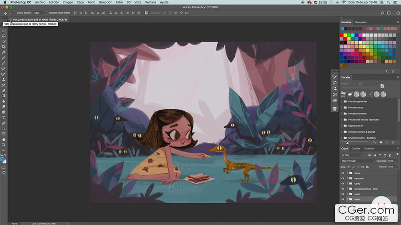The height and width of the screenshot is (225, 401).
Task: Hide the sandwish layer group
Action: pos(343,178)
